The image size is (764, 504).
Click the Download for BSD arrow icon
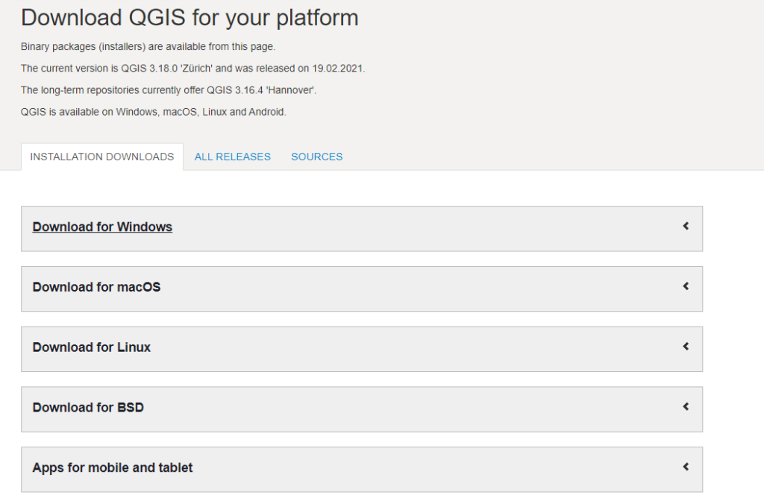tap(685, 407)
